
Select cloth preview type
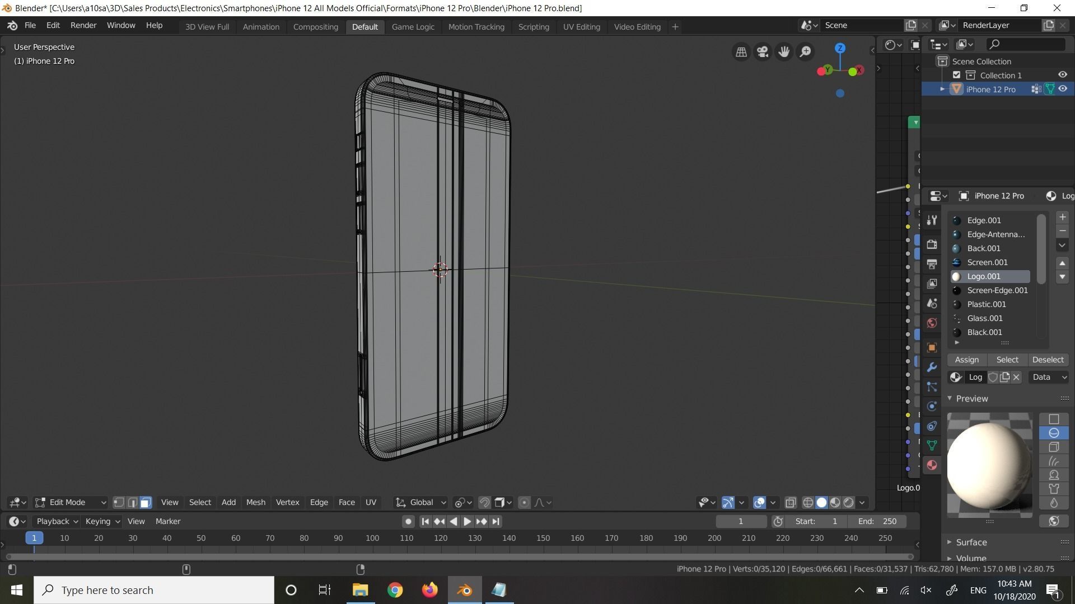[x=1054, y=489]
